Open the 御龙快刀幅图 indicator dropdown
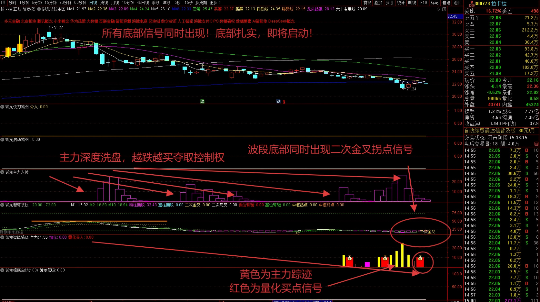 (2, 107)
